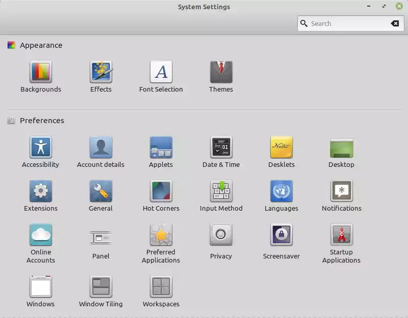408x318 pixels.
Task: Open Privacy settings icon
Action: [221, 235]
